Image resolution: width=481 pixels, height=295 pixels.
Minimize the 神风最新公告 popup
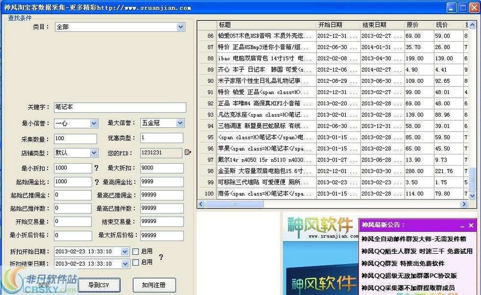[462, 226]
